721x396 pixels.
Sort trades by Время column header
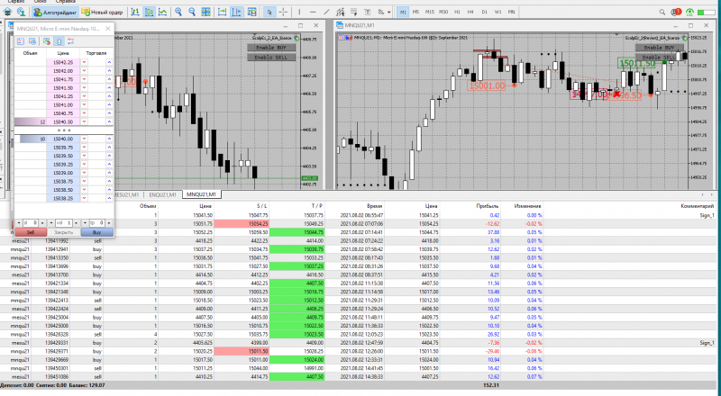pos(375,206)
